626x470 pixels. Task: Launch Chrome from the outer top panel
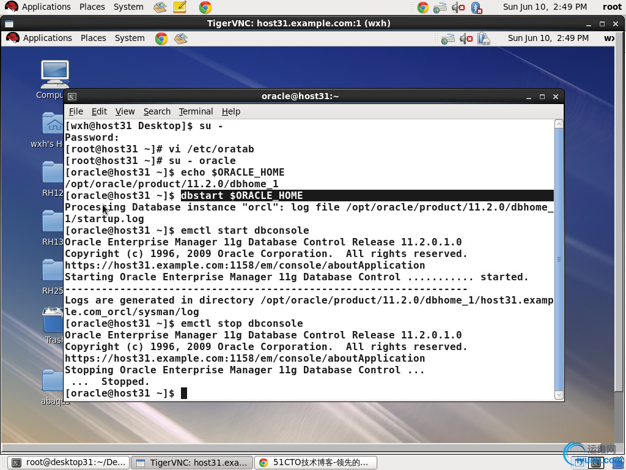[x=205, y=7]
